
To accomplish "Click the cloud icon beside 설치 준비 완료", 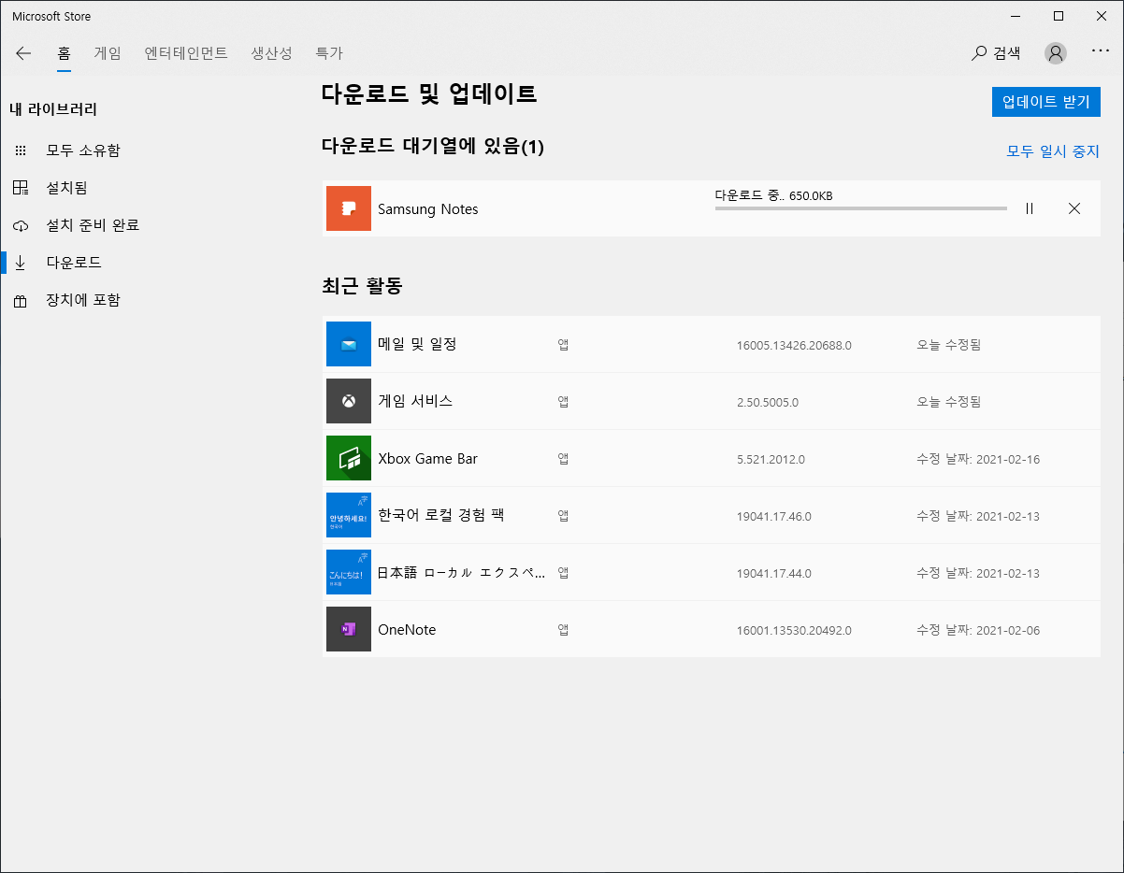I will 21,226.
